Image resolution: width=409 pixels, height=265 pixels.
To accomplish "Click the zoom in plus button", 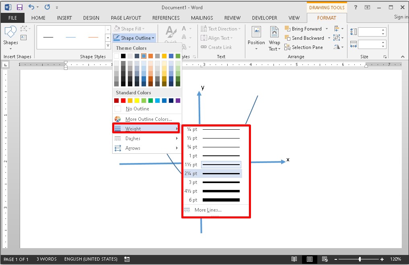I will click(x=382, y=259).
